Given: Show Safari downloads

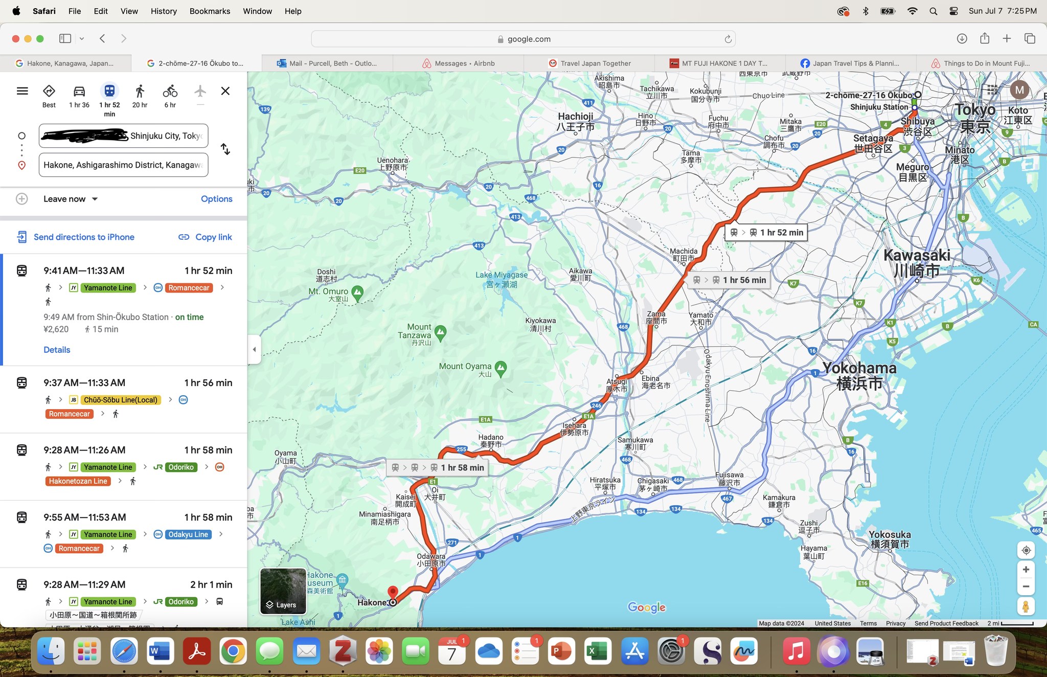Looking at the screenshot, I should pyautogui.click(x=962, y=39).
